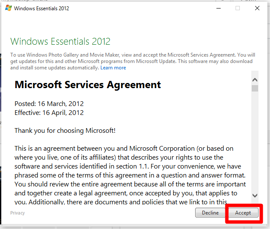Click the scrollbar down arrow

click(x=255, y=195)
